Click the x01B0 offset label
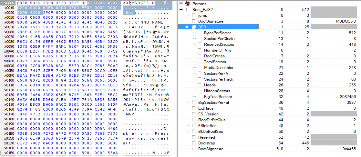Image resolution: width=361 pixels, height=157 pixels. 9,133
